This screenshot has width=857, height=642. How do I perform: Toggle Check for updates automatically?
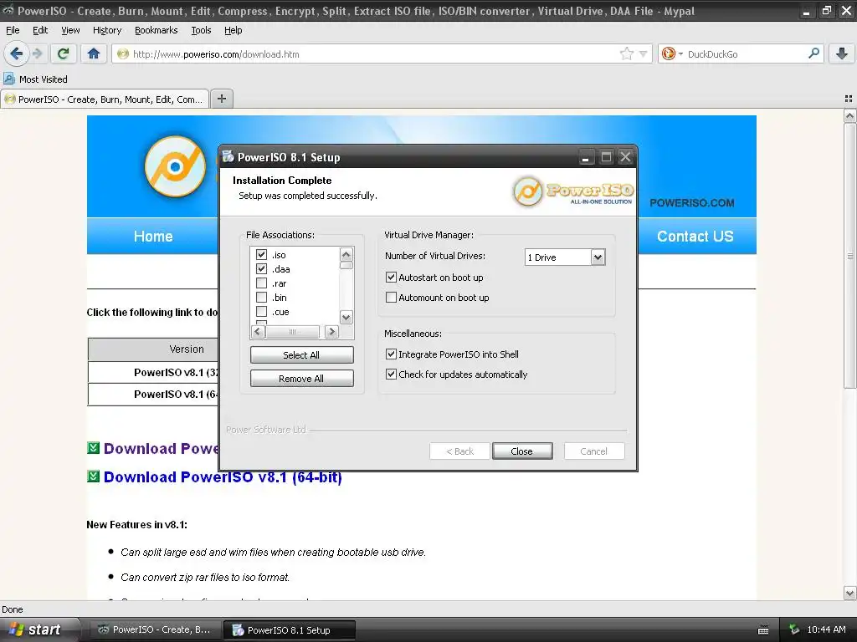pos(391,374)
